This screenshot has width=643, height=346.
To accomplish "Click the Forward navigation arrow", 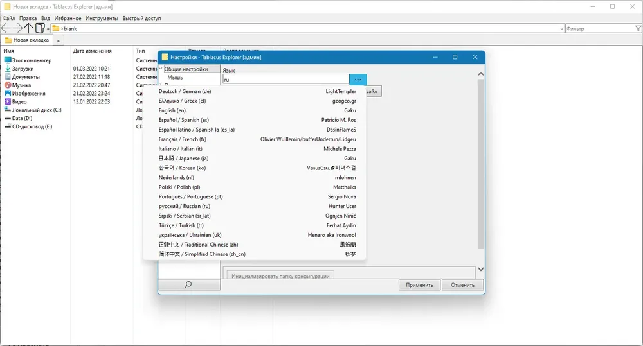I will pyautogui.click(x=17, y=28).
